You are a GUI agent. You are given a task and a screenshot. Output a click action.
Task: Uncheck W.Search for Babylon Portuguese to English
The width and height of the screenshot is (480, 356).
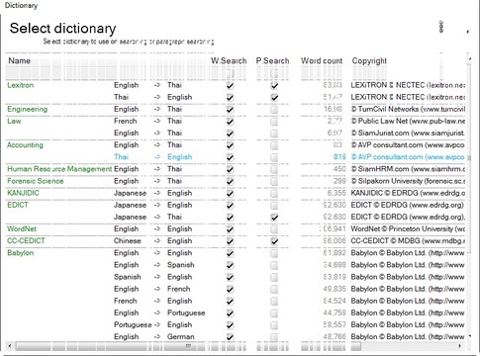tap(230, 325)
